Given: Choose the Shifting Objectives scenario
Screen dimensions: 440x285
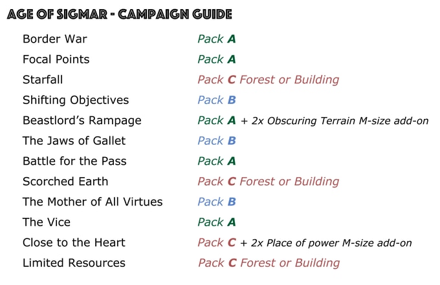Looking at the screenshot, I should pos(76,100).
